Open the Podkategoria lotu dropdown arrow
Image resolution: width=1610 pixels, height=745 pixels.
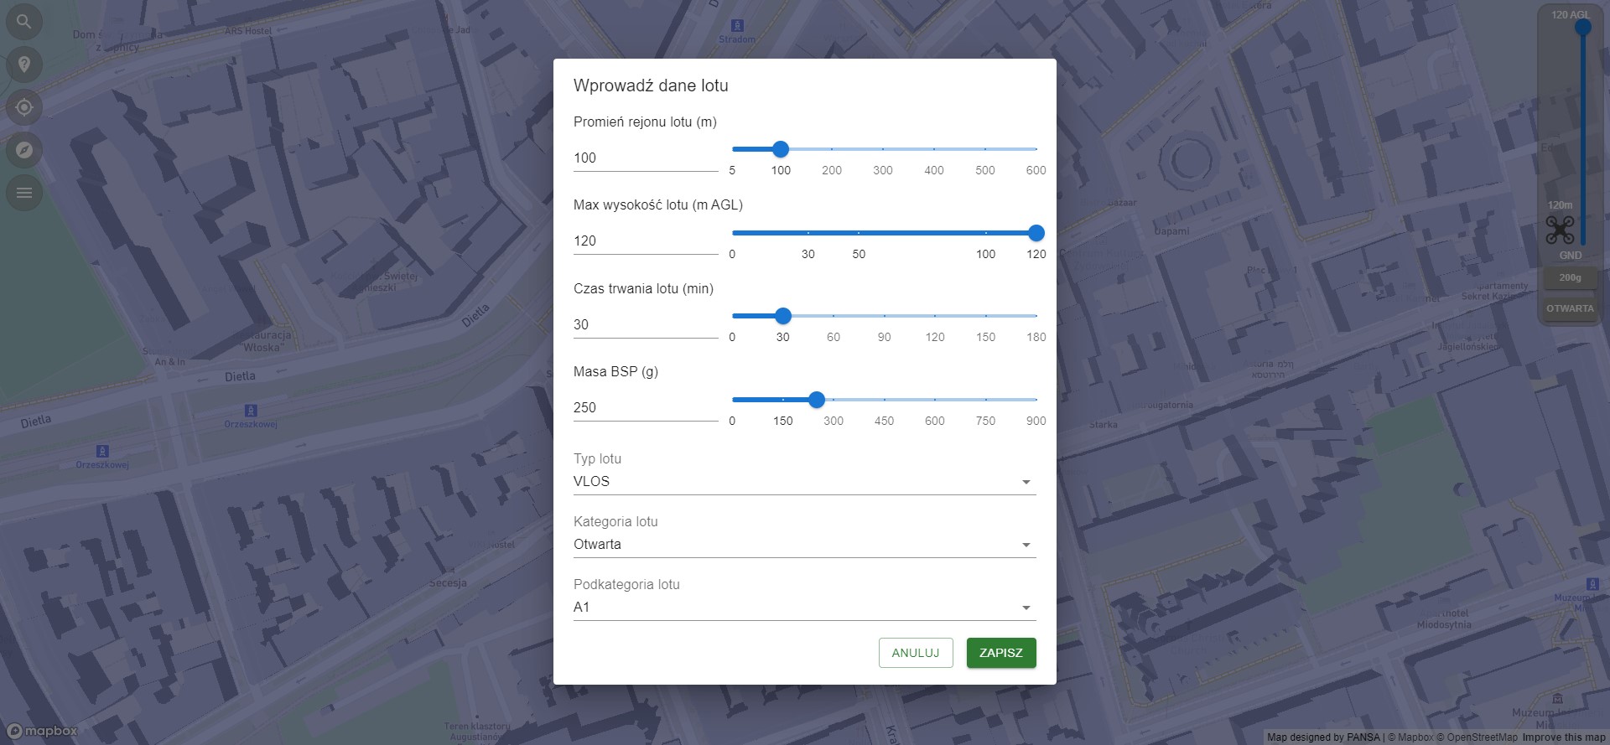pos(1026,608)
